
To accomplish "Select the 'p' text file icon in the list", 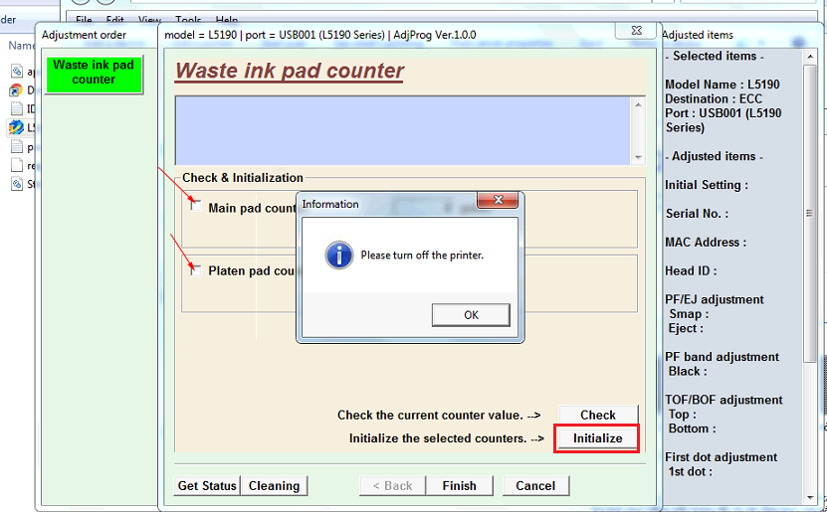I will tap(17, 147).
